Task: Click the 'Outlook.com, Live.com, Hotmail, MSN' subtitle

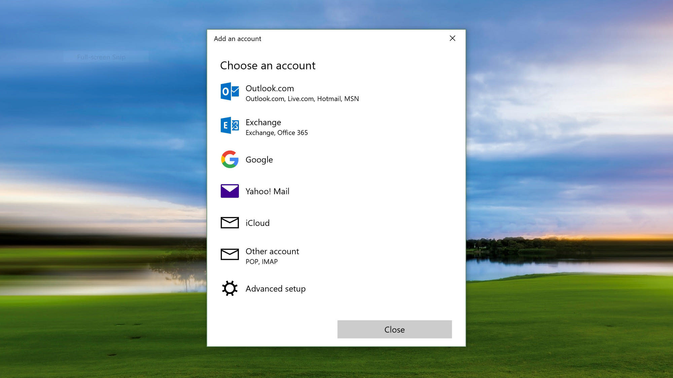Action: coord(302,99)
